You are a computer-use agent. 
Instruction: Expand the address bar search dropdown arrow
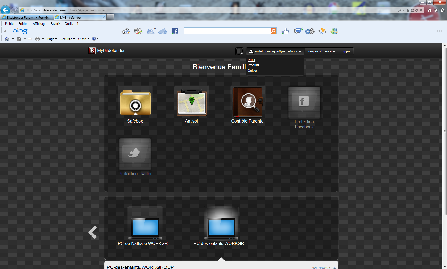tap(404, 10)
